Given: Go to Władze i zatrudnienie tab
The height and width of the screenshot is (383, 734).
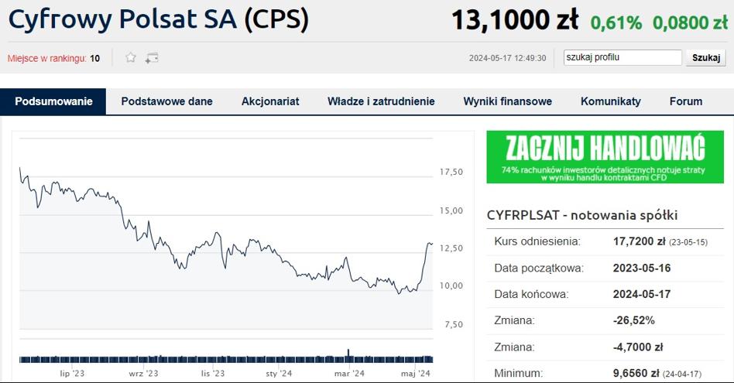Looking at the screenshot, I should pyautogui.click(x=381, y=101).
